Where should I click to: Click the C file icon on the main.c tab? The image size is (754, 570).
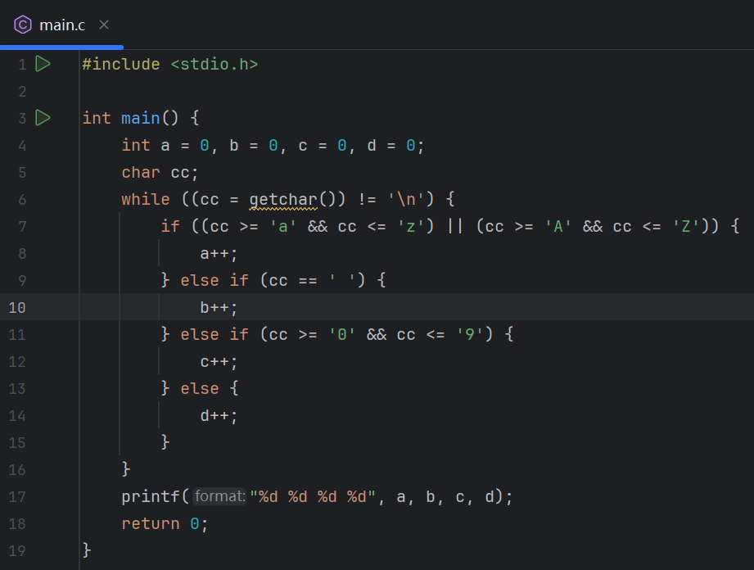click(x=24, y=25)
